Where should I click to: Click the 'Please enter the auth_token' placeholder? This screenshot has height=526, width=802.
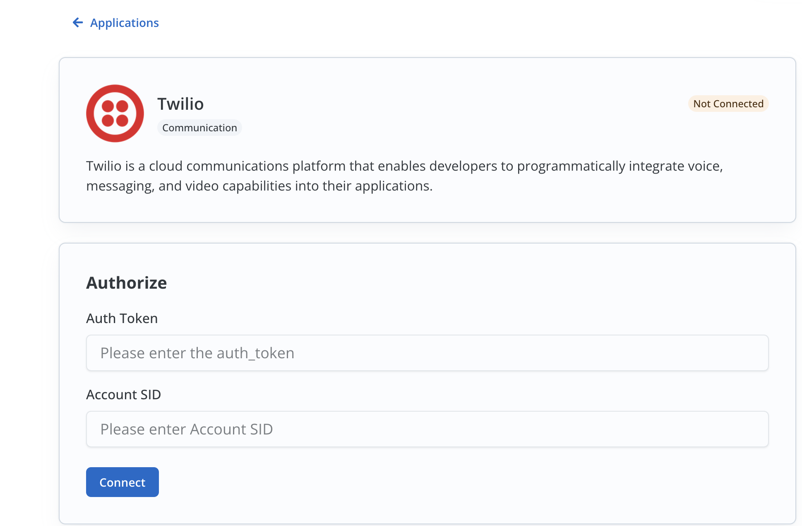pos(197,353)
